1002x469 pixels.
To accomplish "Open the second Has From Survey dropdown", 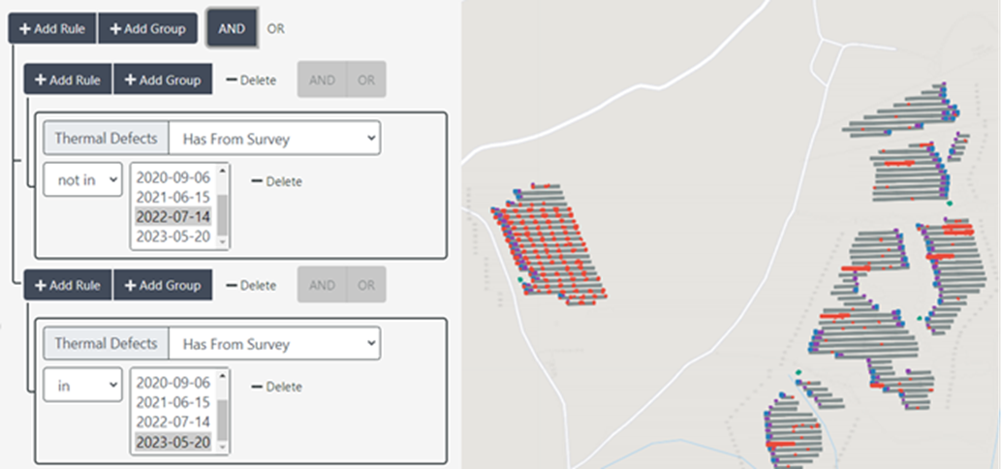I will pyautogui.click(x=275, y=344).
